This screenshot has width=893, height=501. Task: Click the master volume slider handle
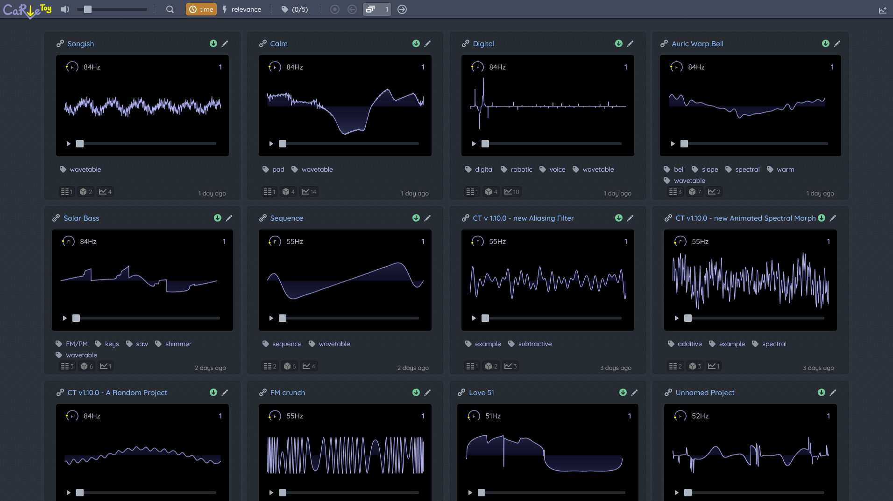88,9
